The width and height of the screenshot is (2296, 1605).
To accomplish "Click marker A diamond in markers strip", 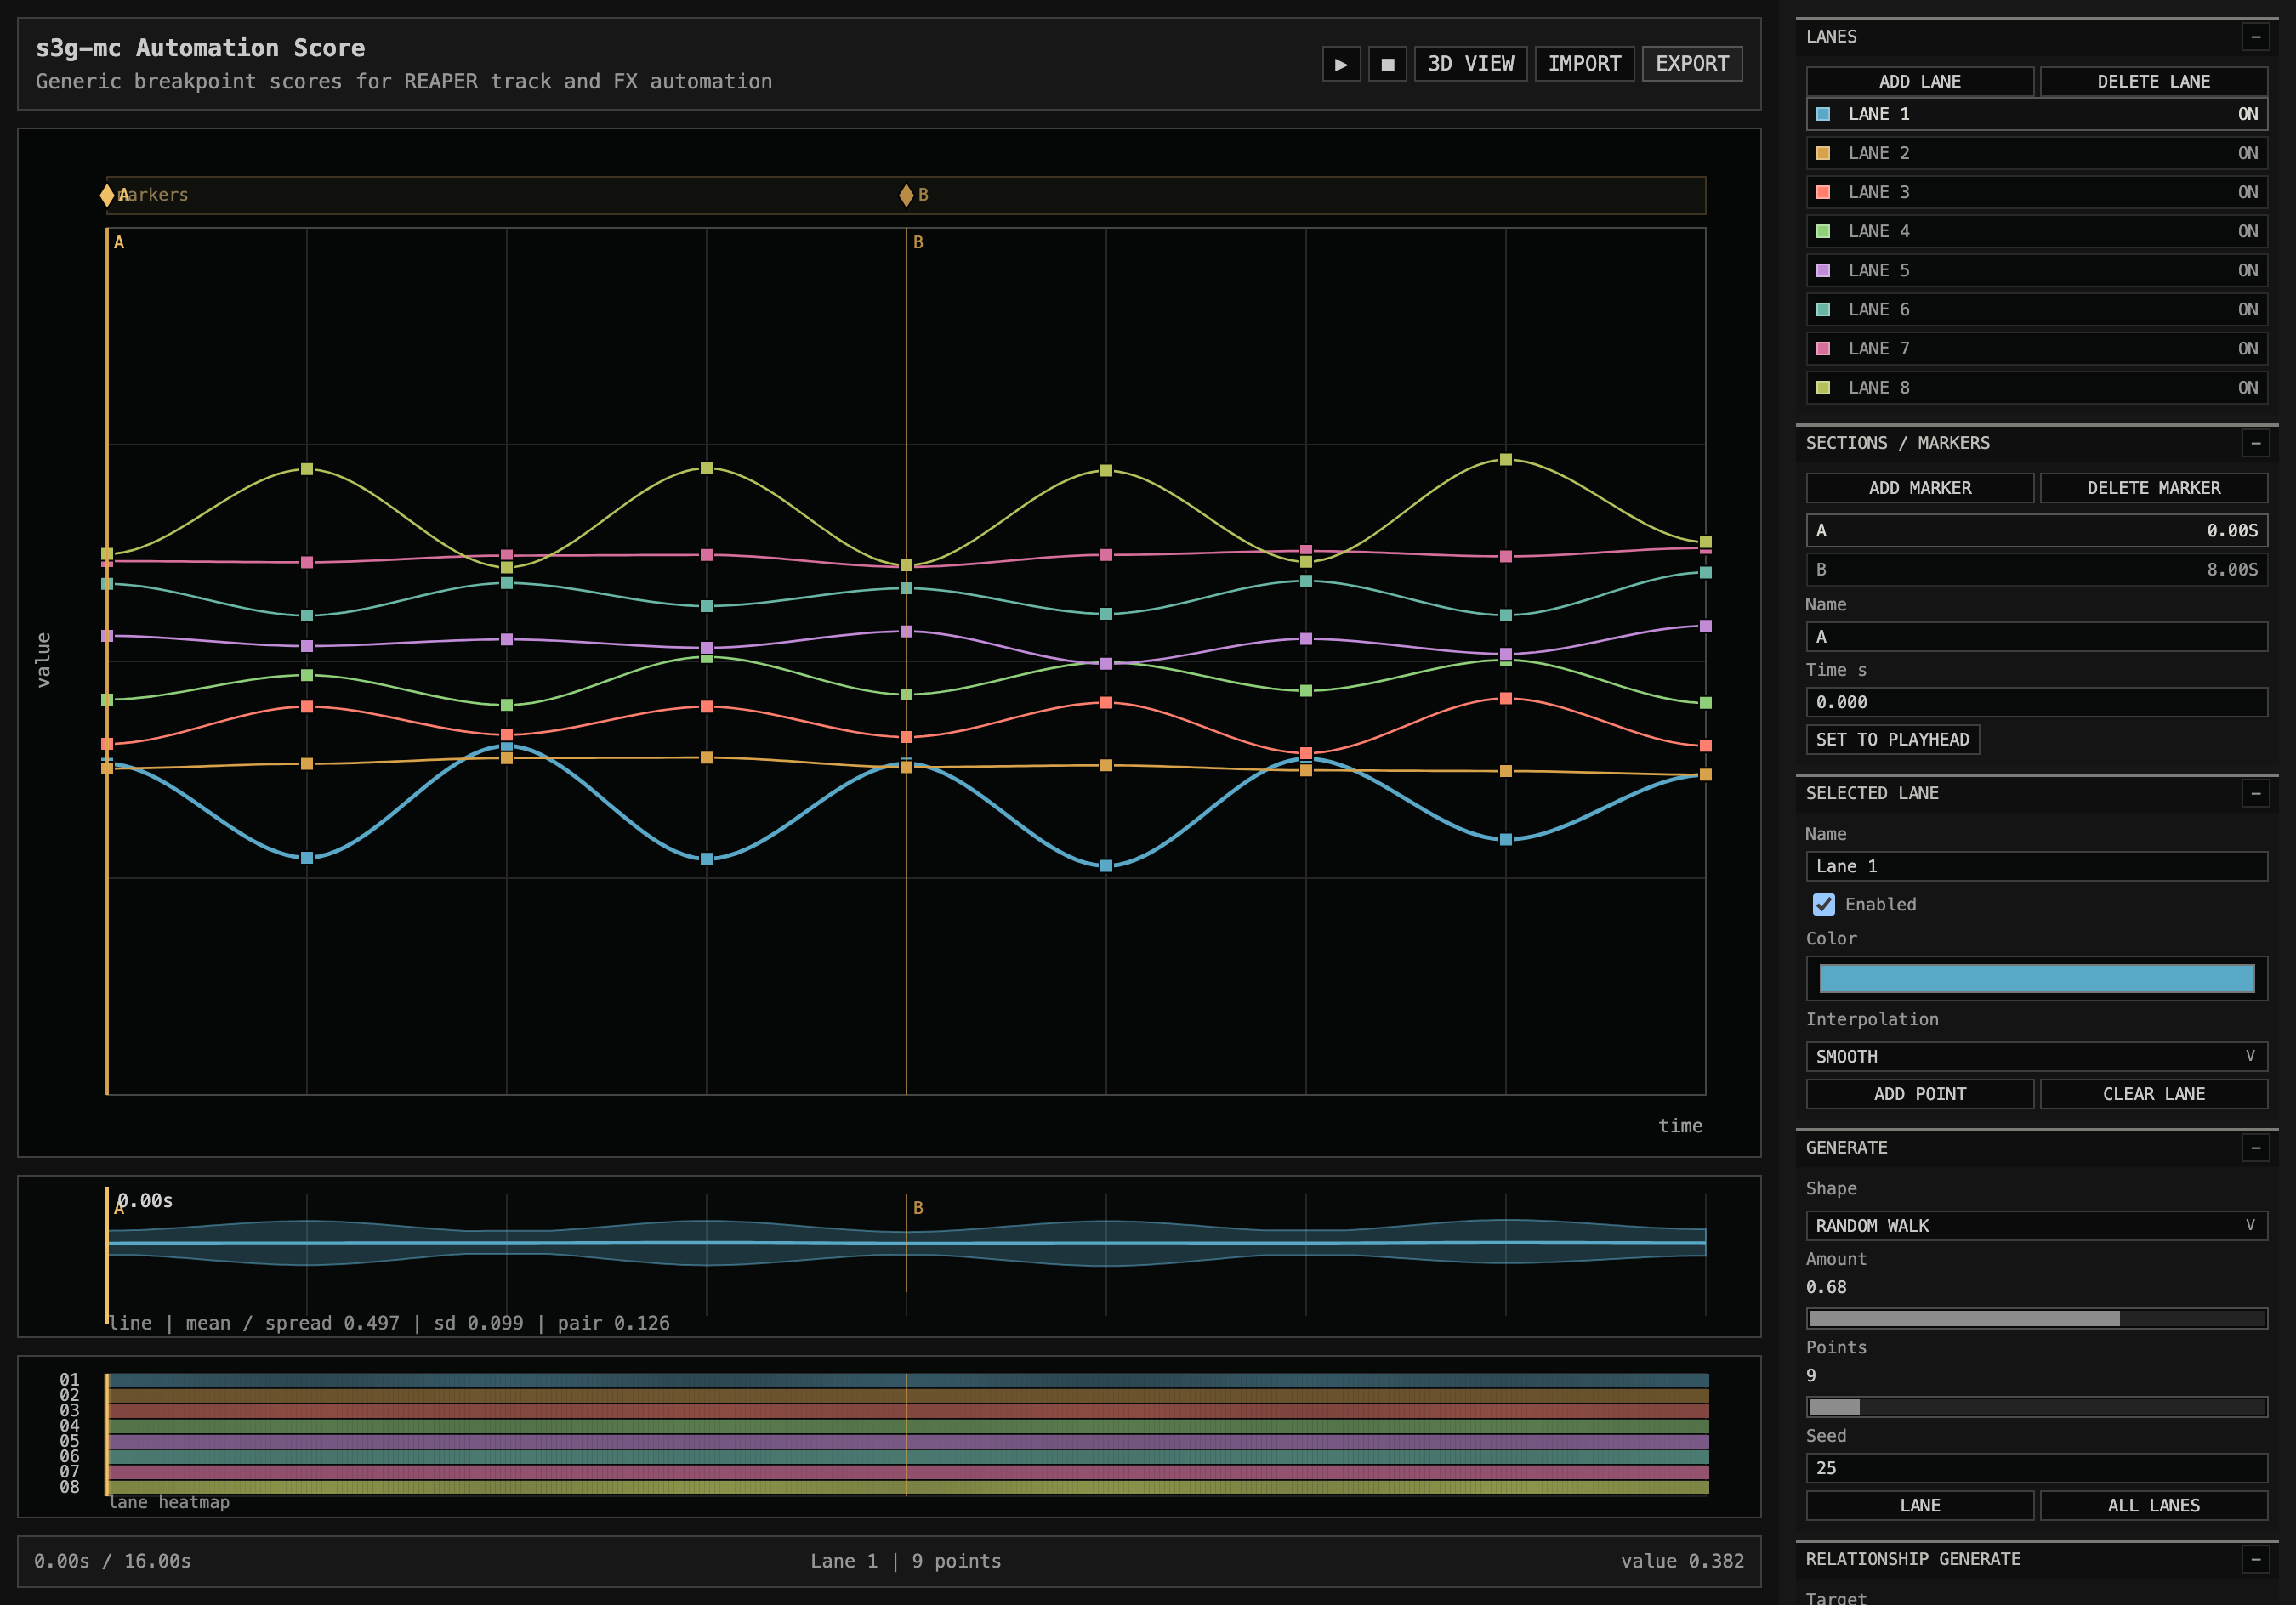I will [107, 195].
